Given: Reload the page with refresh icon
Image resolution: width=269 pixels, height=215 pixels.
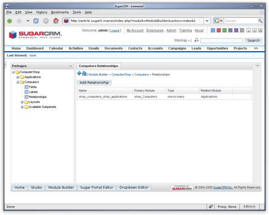Looking at the screenshot, I should [x=36, y=21].
